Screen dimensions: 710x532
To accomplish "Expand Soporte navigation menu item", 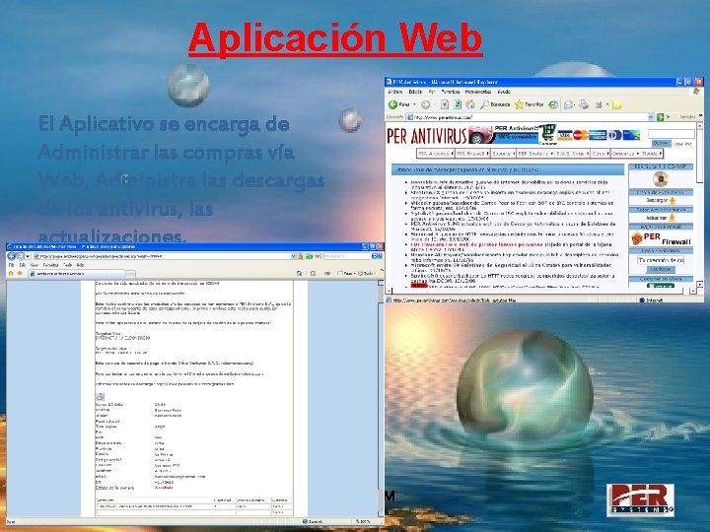I will pos(503,154).
